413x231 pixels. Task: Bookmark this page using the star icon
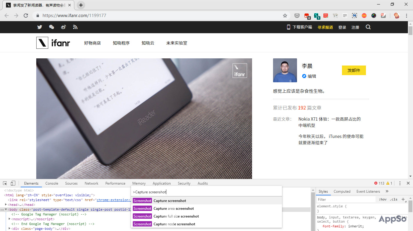[x=285, y=15]
